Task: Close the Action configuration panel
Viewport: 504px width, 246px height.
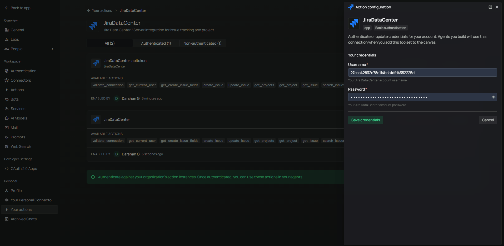Action: click(x=497, y=7)
